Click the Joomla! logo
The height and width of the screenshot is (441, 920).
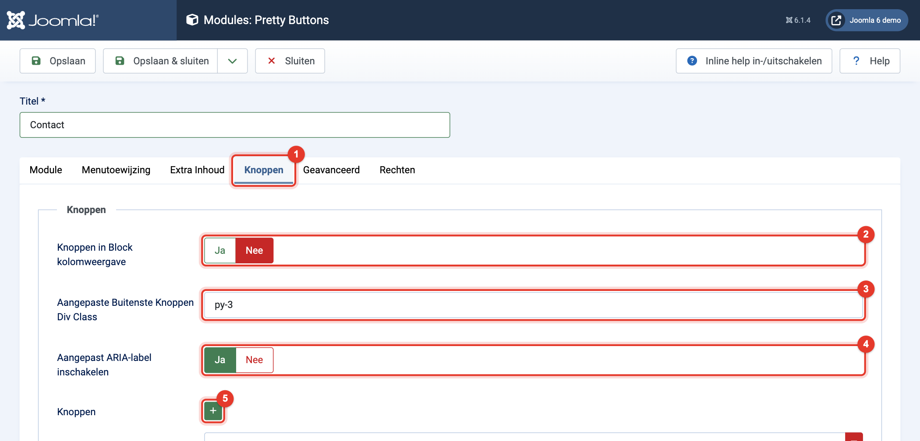53,20
